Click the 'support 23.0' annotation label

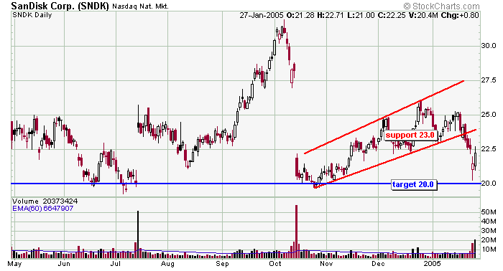coord(410,135)
